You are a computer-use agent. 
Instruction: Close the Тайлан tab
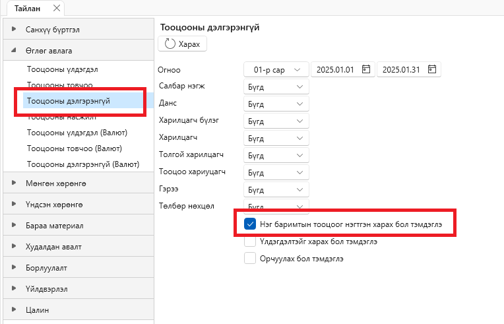click(x=57, y=8)
